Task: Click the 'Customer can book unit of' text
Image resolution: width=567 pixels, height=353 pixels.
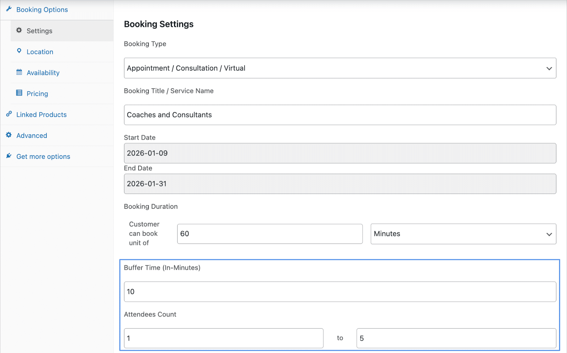Action: coord(144,234)
